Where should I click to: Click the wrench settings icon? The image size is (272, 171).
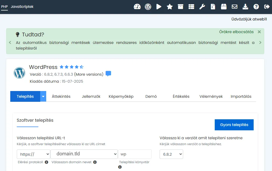[202, 7]
